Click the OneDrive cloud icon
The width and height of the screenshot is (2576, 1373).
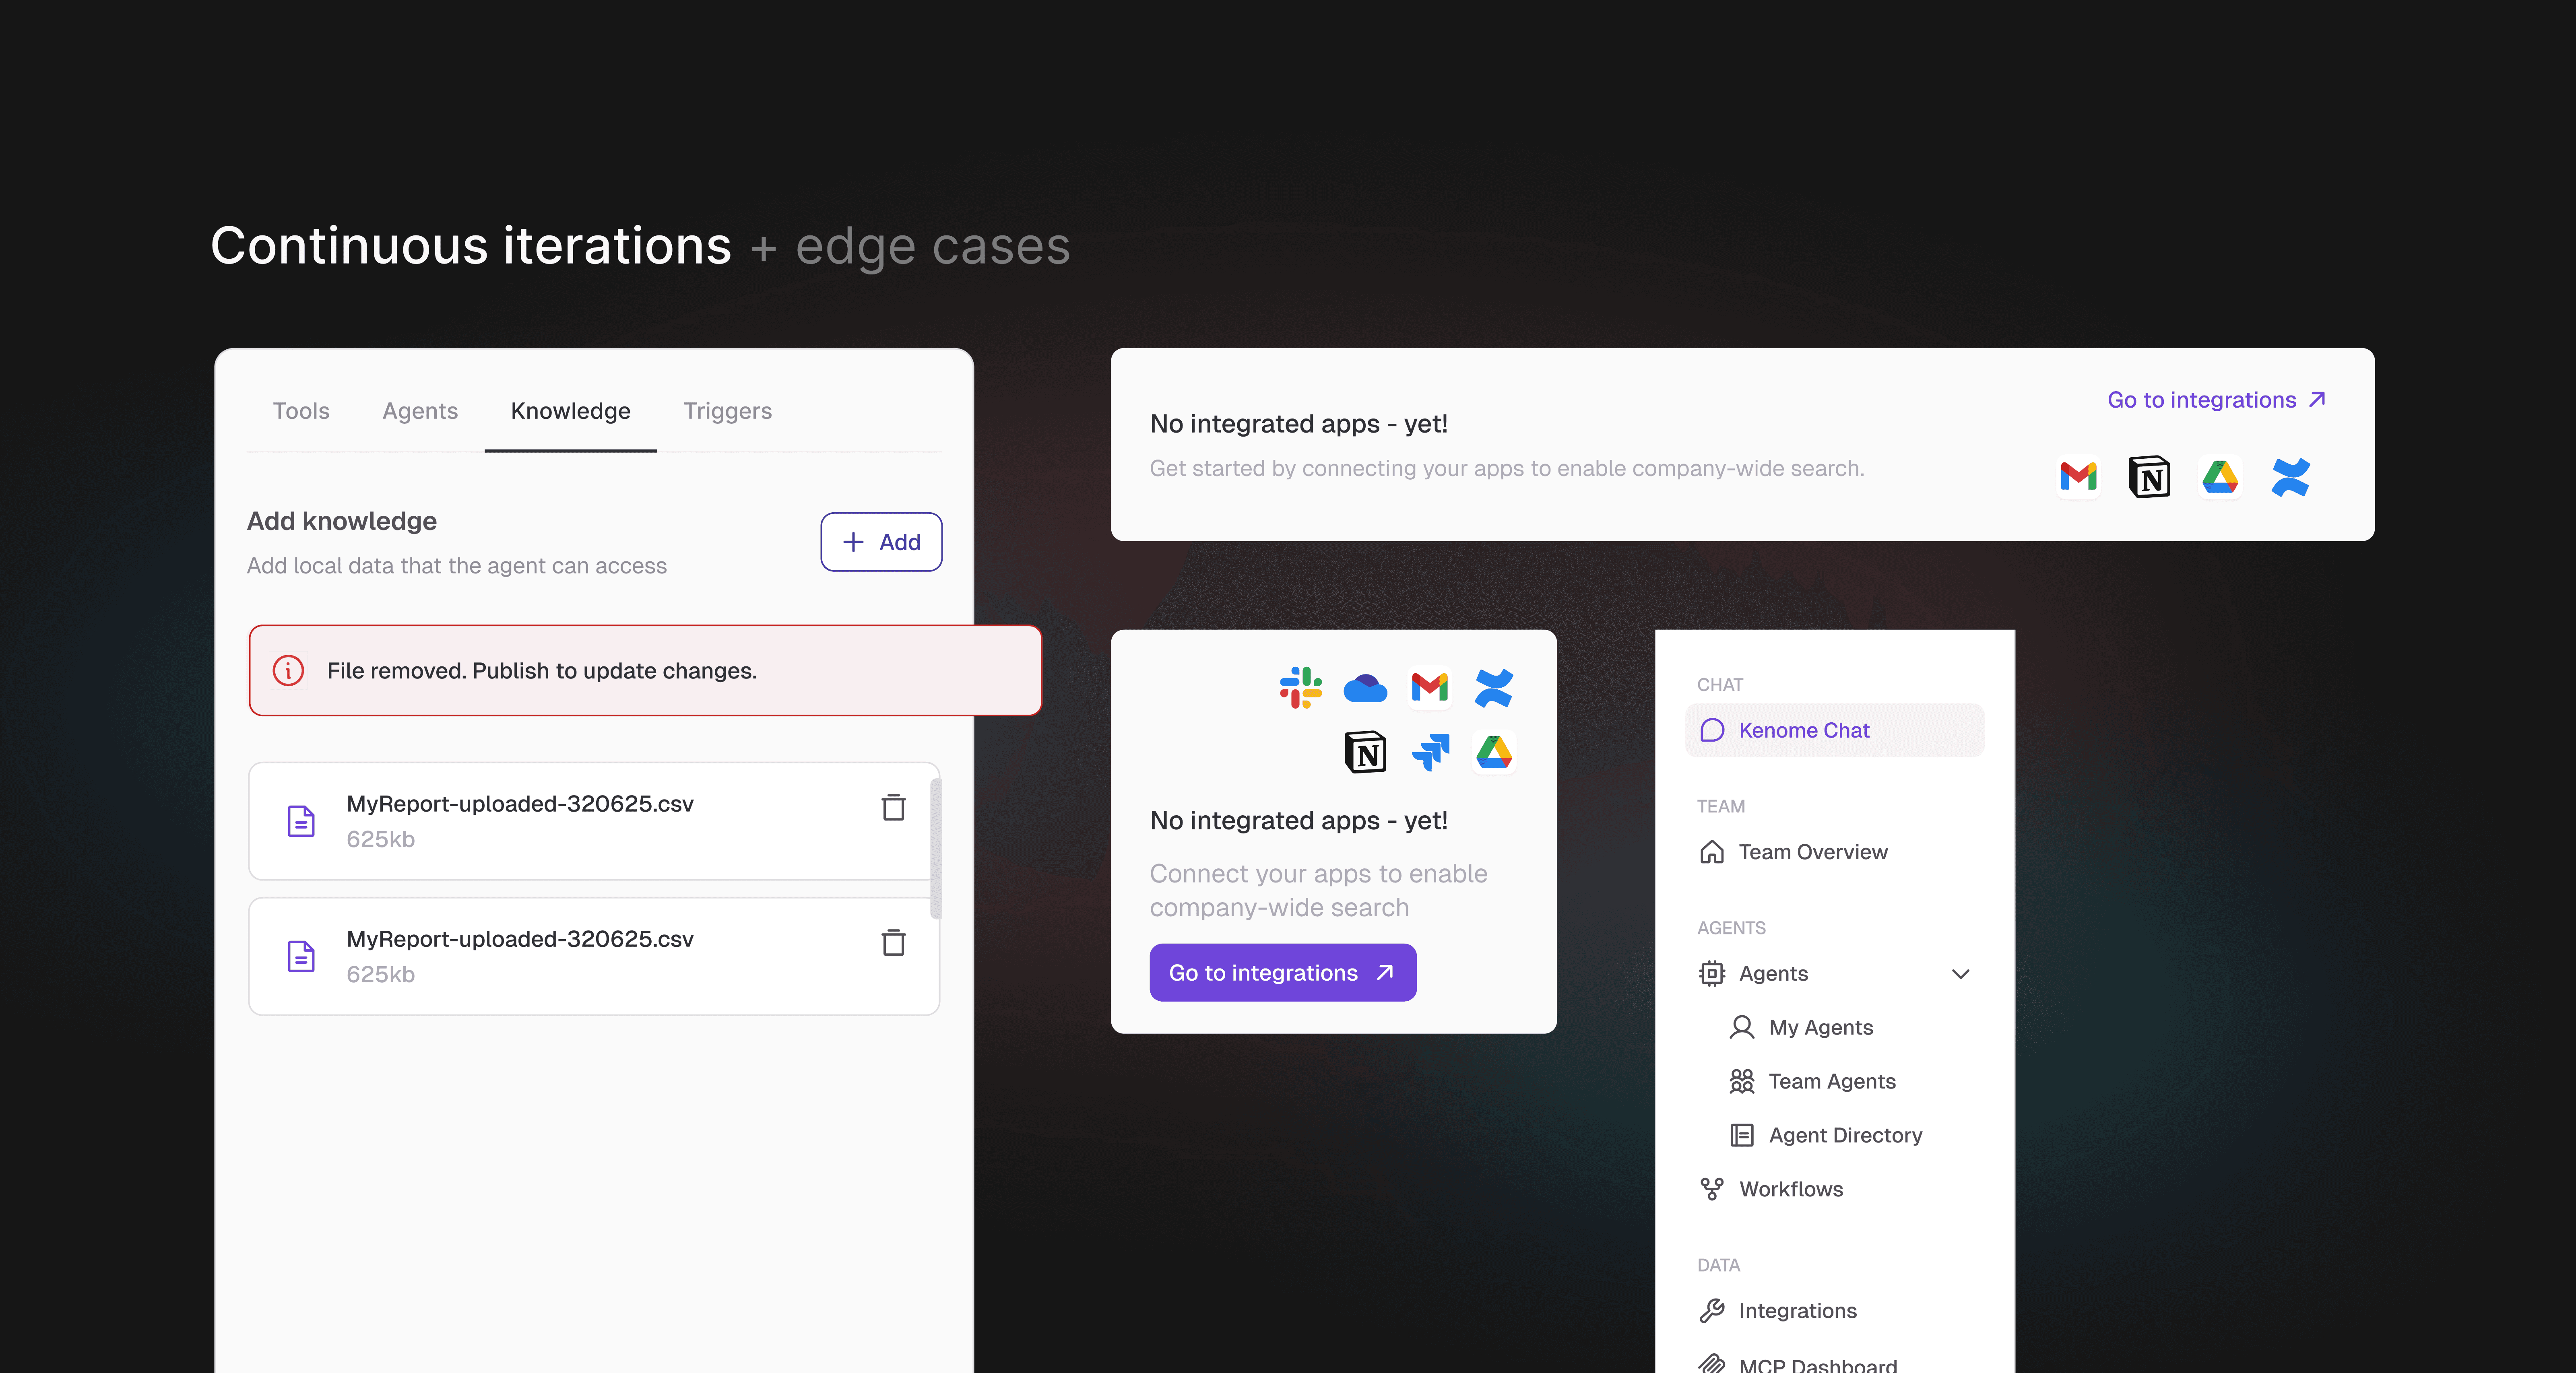(1365, 688)
